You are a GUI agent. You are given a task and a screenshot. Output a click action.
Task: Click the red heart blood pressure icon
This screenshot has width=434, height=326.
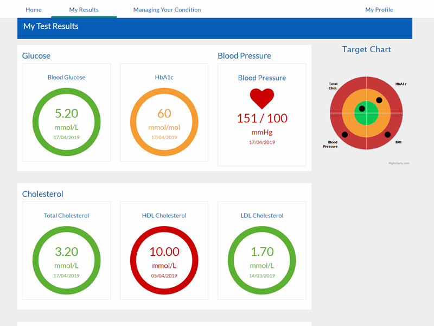click(x=262, y=99)
